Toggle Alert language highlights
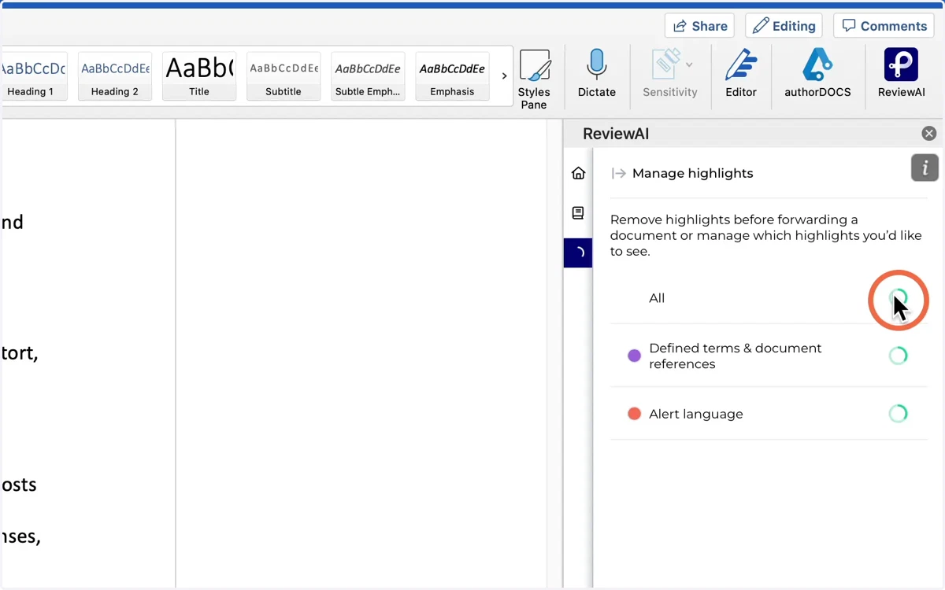This screenshot has width=945, height=590. point(898,413)
